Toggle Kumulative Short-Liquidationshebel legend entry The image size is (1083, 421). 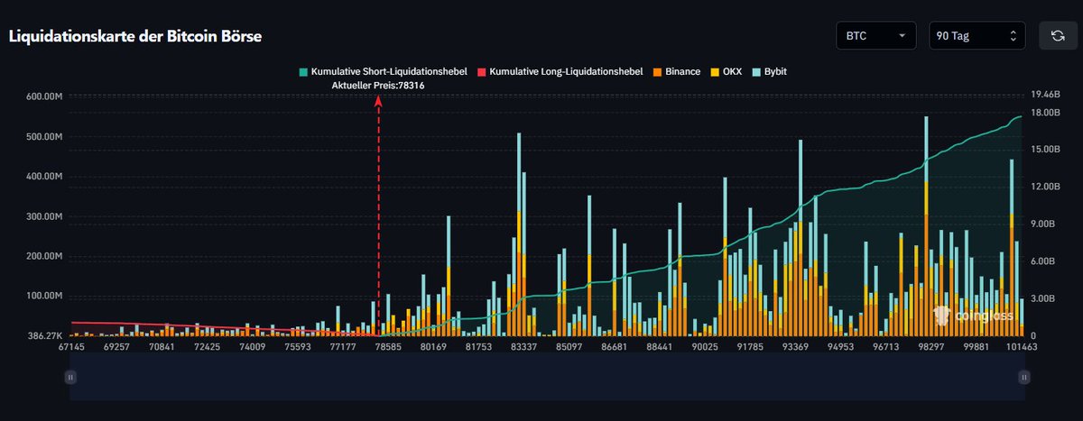tap(383, 71)
